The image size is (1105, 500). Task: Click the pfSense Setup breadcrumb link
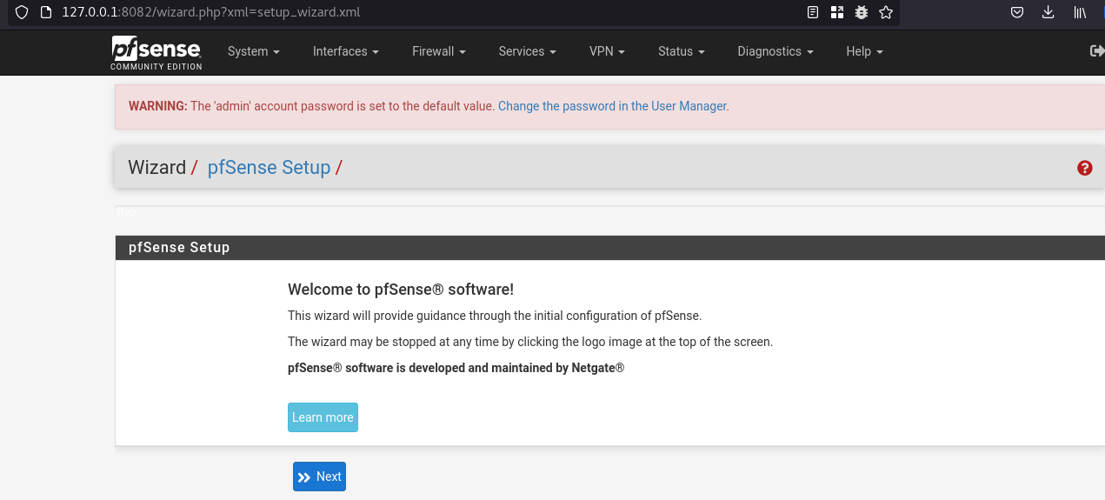[x=269, y=168]
